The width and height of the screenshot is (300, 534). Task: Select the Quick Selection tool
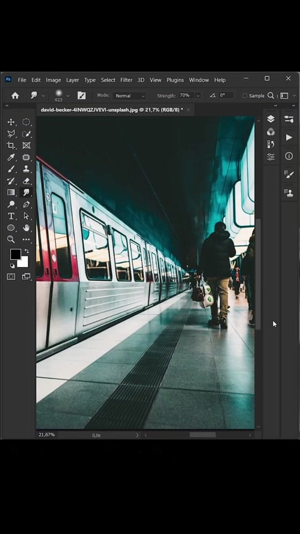click(26, 134)
